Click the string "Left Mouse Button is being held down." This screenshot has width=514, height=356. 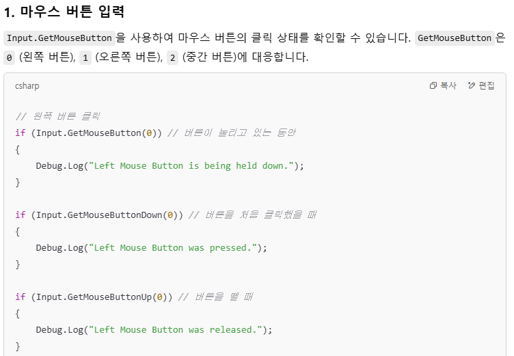(x=191, y=165)
